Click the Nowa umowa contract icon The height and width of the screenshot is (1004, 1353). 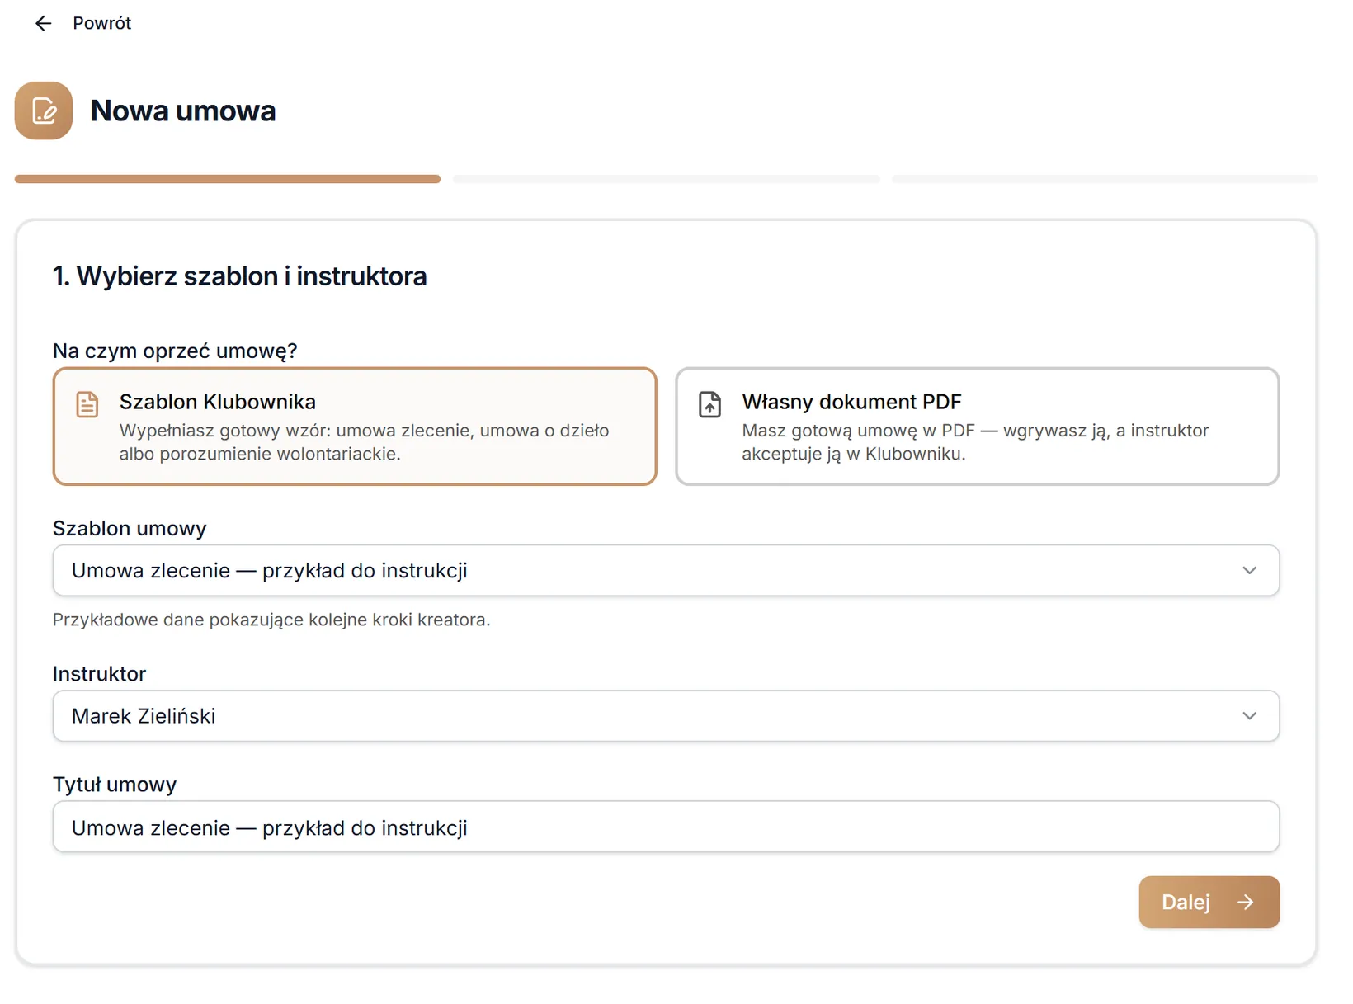tap(44, 111)
